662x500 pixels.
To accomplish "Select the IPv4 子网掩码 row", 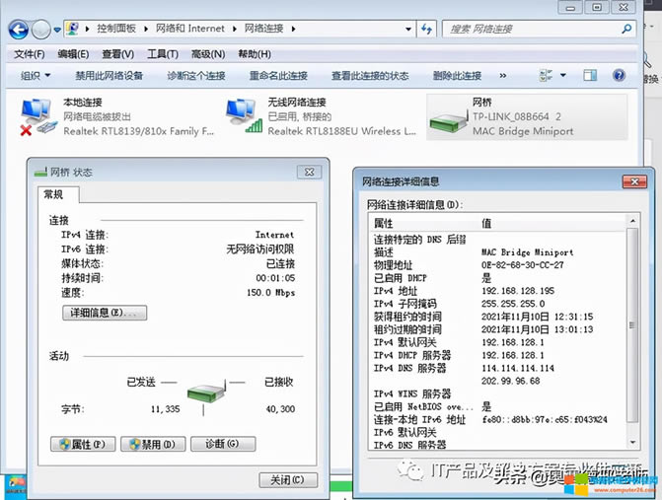I will pos(498,304).
